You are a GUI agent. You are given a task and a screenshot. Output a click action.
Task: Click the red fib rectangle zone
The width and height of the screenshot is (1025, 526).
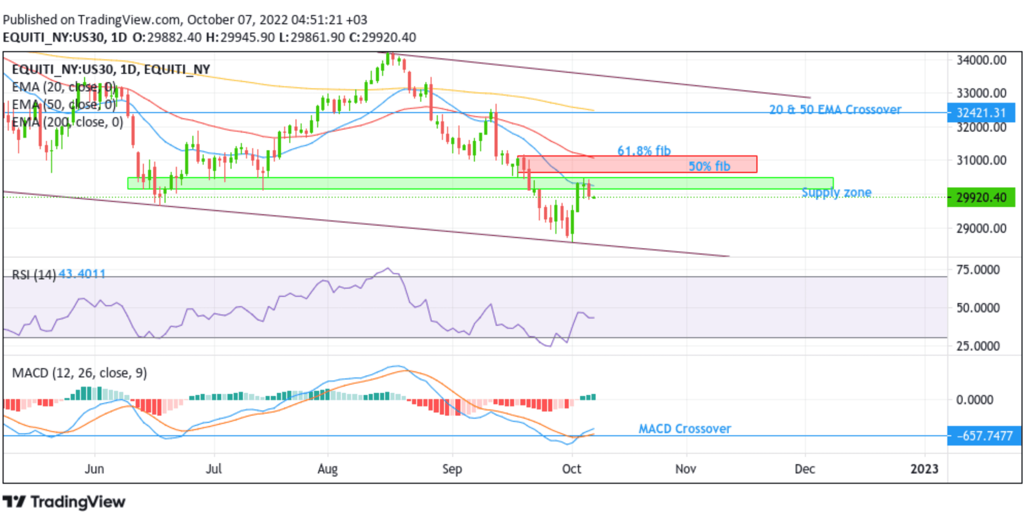click(x=637, y=164)
